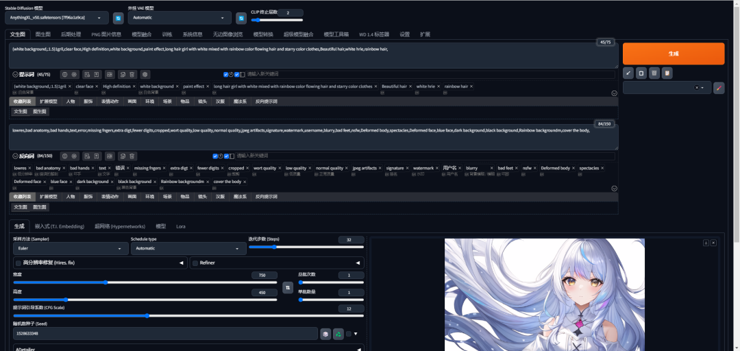Switch to the Lora tab
This screenshot has height=351, width=740.
[181, 226]
